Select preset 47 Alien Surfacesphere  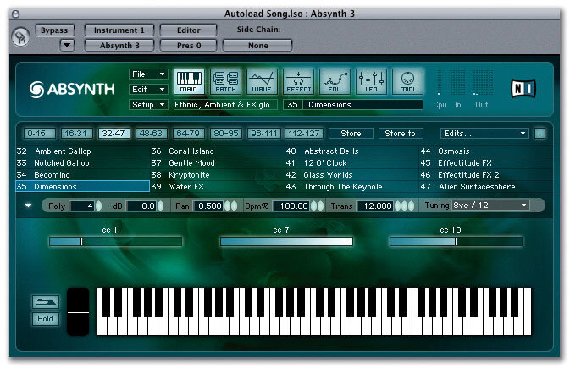click(x=486, y=187)
